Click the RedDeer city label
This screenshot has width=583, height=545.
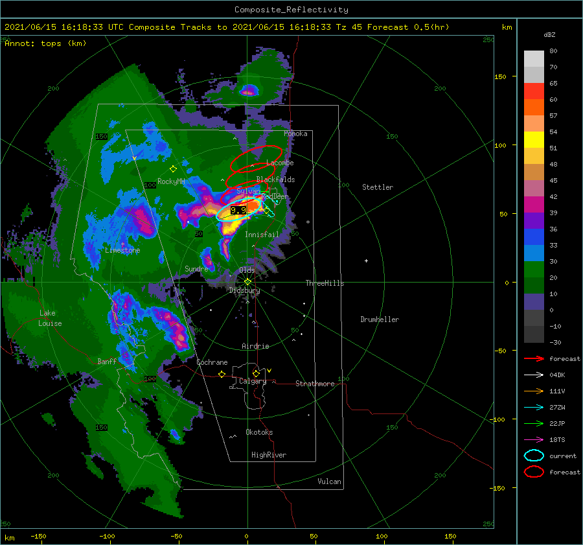pyautogui.click(x=275, y=196)
